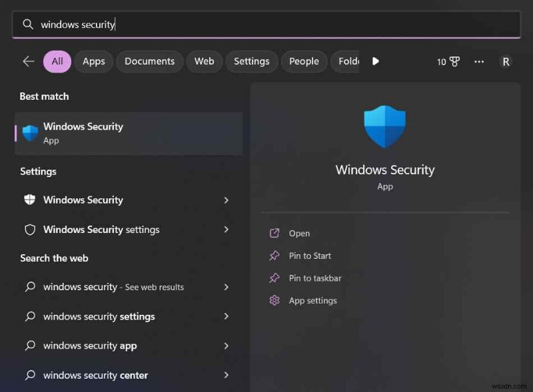Viewport: 533px width, 392px height.
Task: Click the gear icon next to App settings
Action: click(274, 301)
